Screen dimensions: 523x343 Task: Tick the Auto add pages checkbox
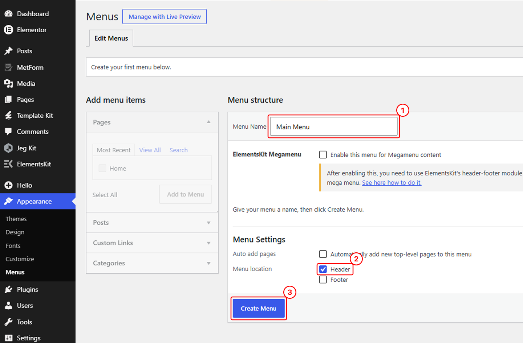323,254
